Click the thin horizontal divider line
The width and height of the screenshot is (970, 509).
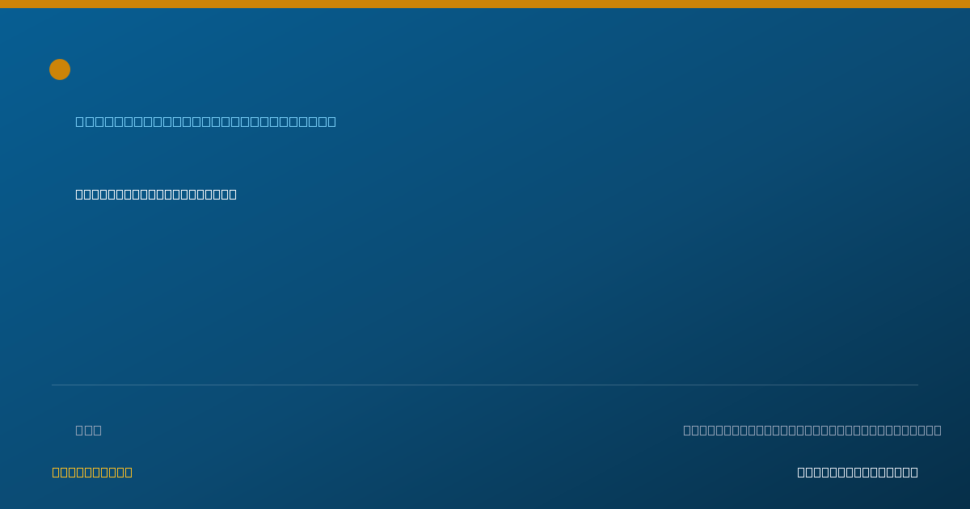point(485,385)
